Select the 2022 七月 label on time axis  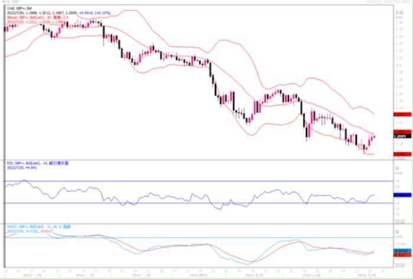point(366,275)
